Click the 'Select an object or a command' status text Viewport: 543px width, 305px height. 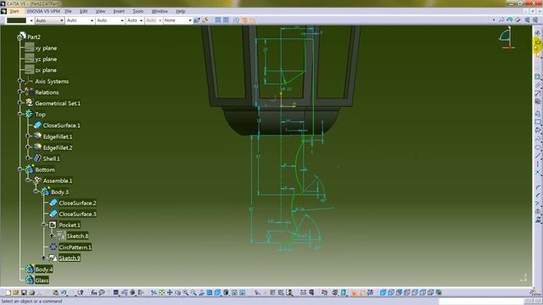tap(32, 302)
